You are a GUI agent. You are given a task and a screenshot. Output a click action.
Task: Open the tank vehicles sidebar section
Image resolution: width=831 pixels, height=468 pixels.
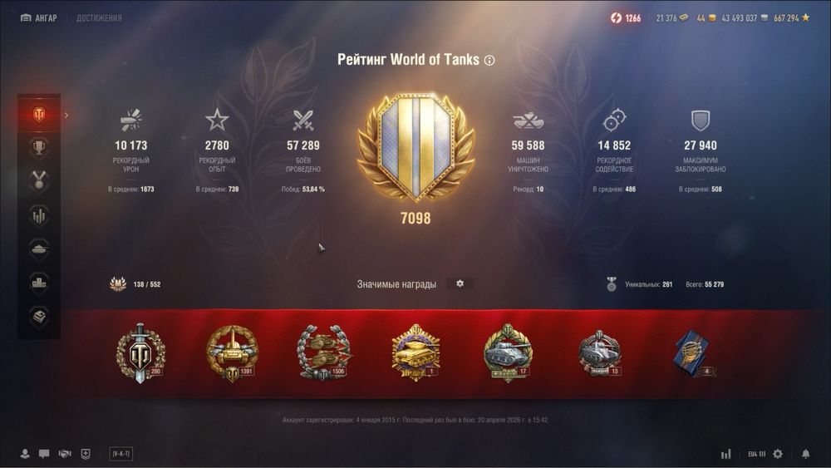[x=39, y=249]
